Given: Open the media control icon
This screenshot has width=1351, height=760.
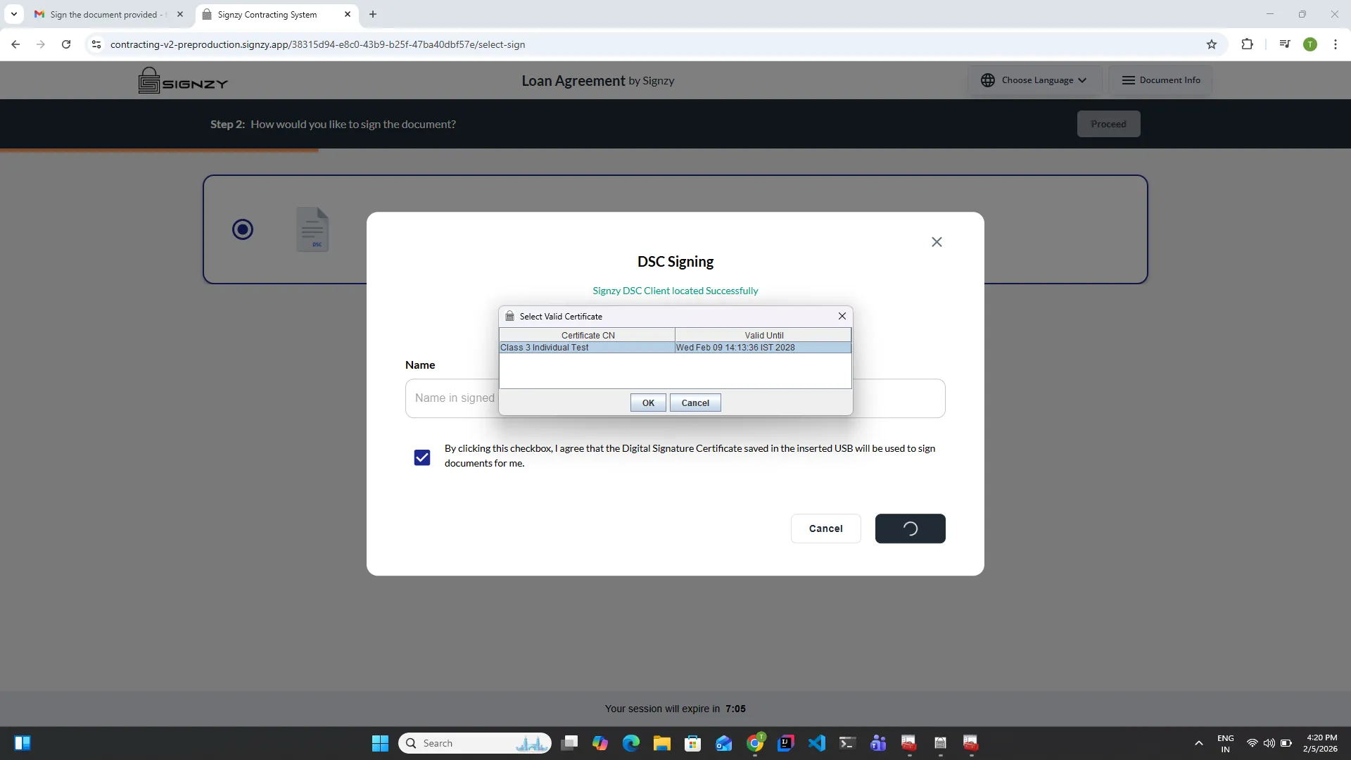Looking at the screenshot, I should (1285, 44).
